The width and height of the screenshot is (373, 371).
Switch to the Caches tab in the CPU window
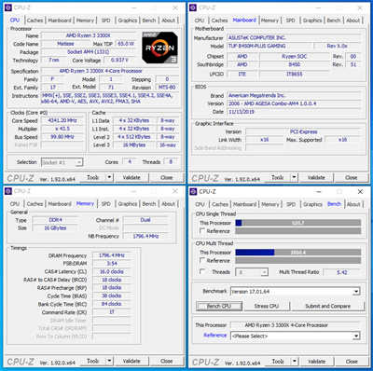pos(35,21)
